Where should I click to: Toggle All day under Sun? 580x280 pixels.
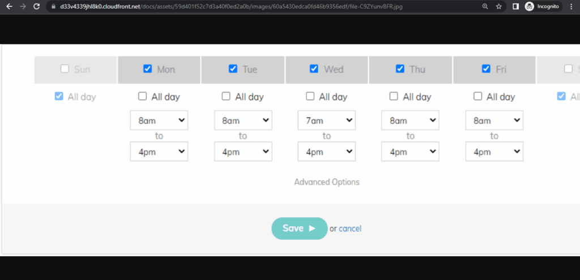coord(59,96)
